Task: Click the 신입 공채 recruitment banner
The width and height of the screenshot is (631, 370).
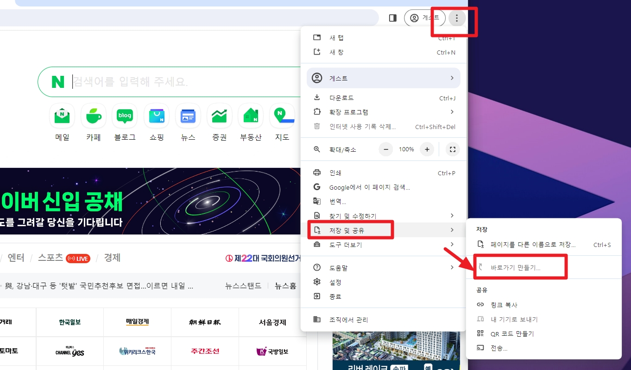Action: pos(150,201)
